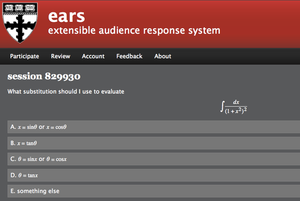Select Feedback in the navigation bar

[129, 56]
